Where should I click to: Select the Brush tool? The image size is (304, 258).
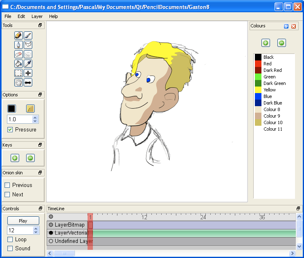28,36
